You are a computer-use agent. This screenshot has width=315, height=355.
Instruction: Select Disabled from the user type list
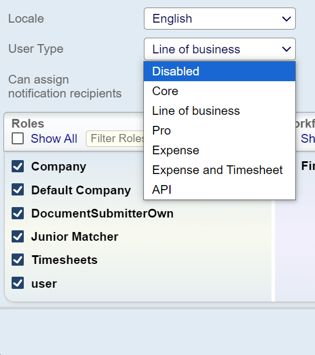219,71
